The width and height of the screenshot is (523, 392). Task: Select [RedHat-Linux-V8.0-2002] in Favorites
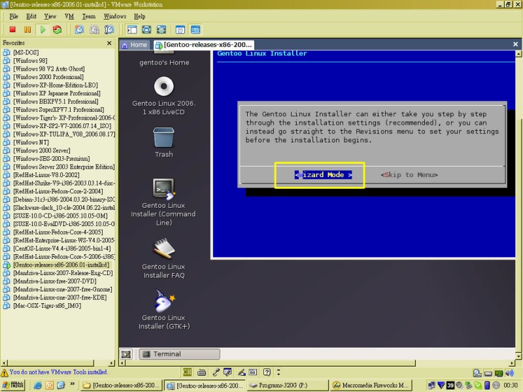pyautogui.click(x=46, y=175)
